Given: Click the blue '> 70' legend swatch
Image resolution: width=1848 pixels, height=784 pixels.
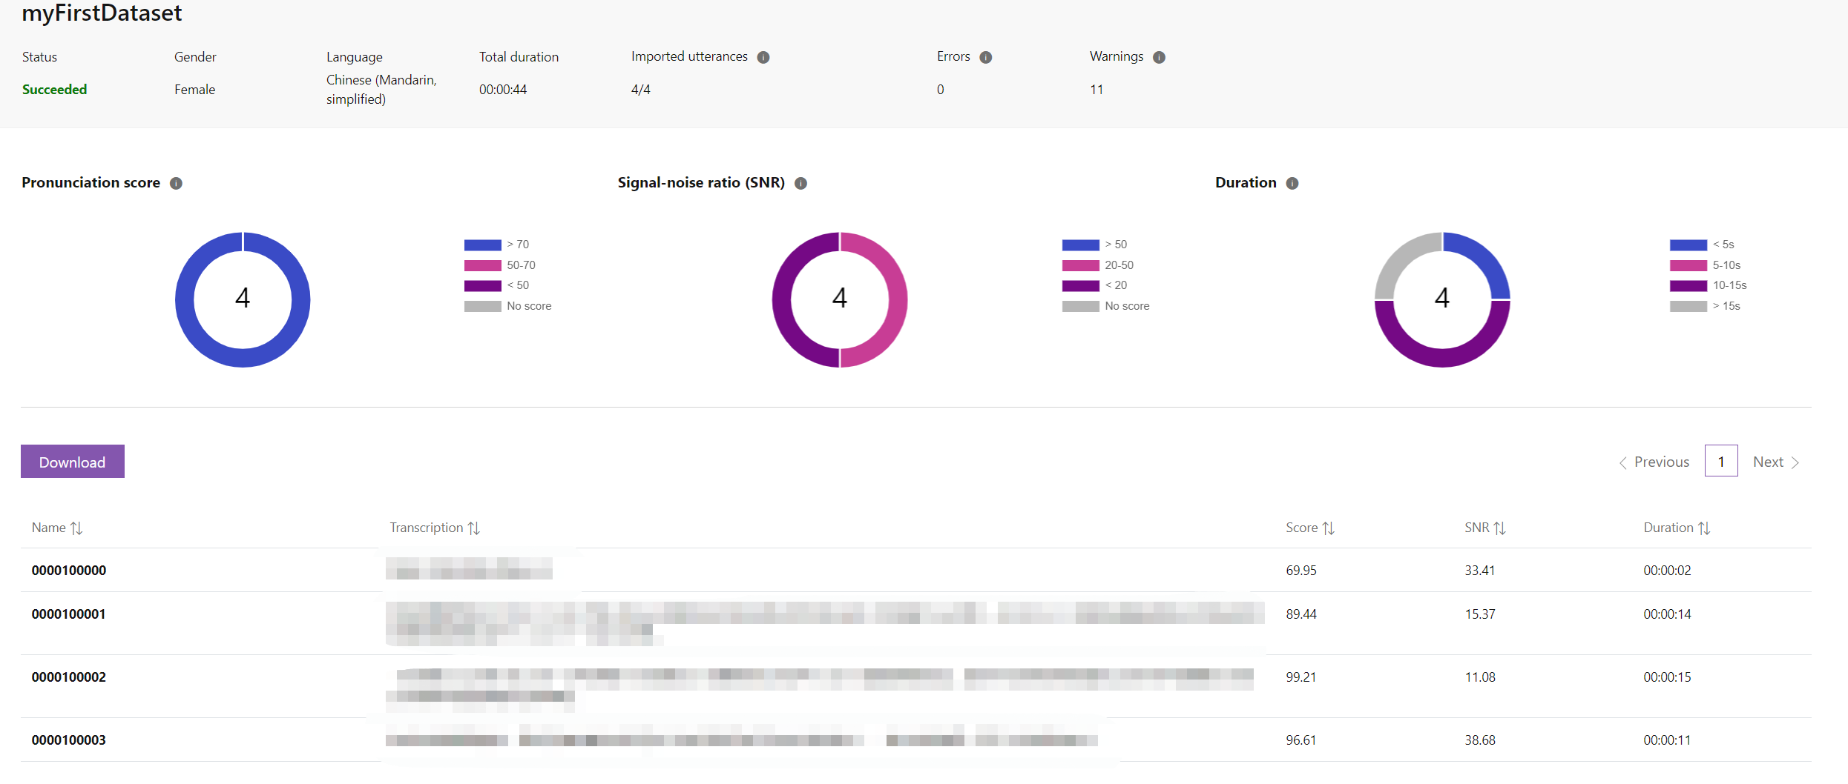Looking at the screenshot, I should (x=483, y=245).
